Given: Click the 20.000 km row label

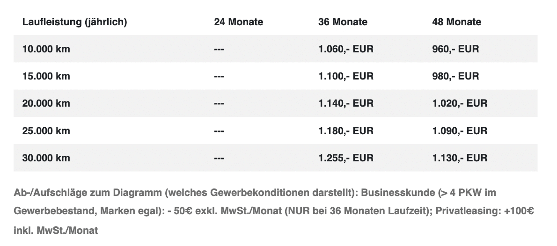Looking at the screenshot, I should pos(46,104).
